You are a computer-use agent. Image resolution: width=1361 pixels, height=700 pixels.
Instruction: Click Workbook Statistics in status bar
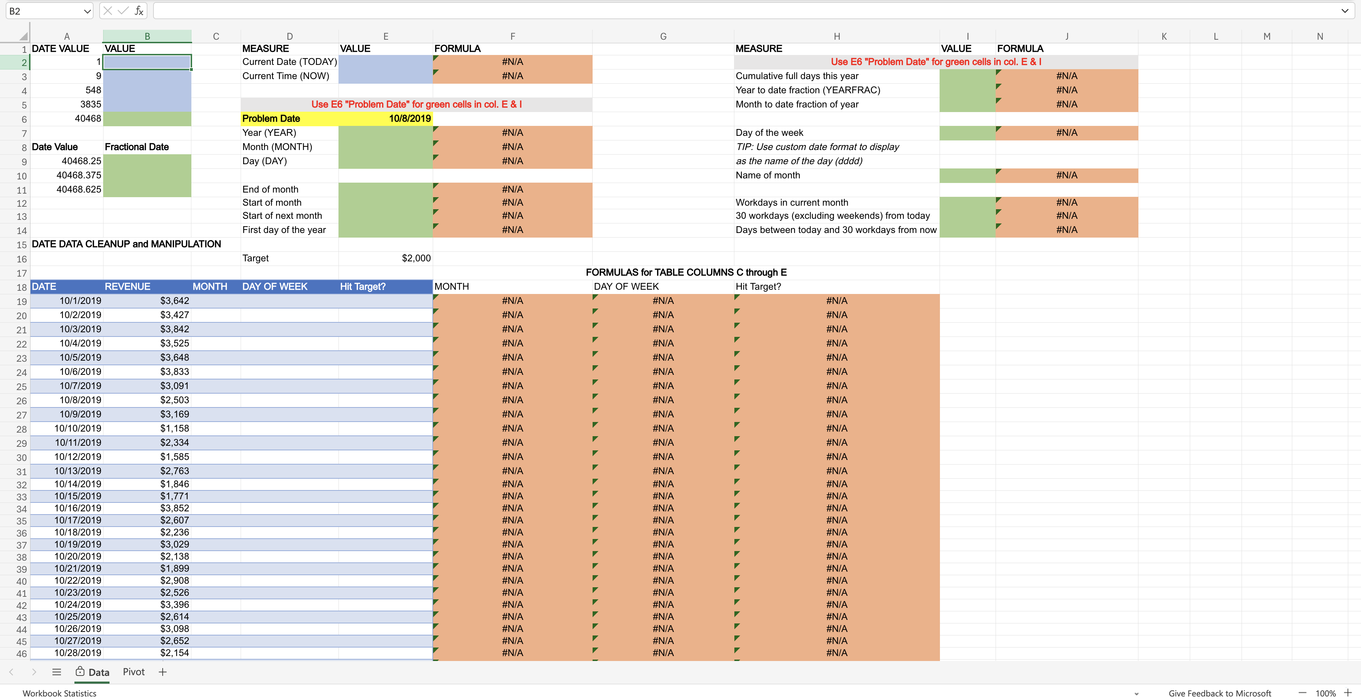click(59, 693)
